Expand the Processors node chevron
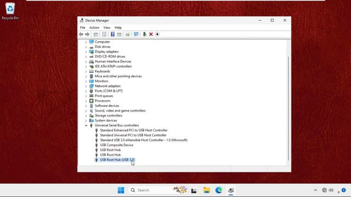Viewport: 351px width, 197px height. point(86,101)
